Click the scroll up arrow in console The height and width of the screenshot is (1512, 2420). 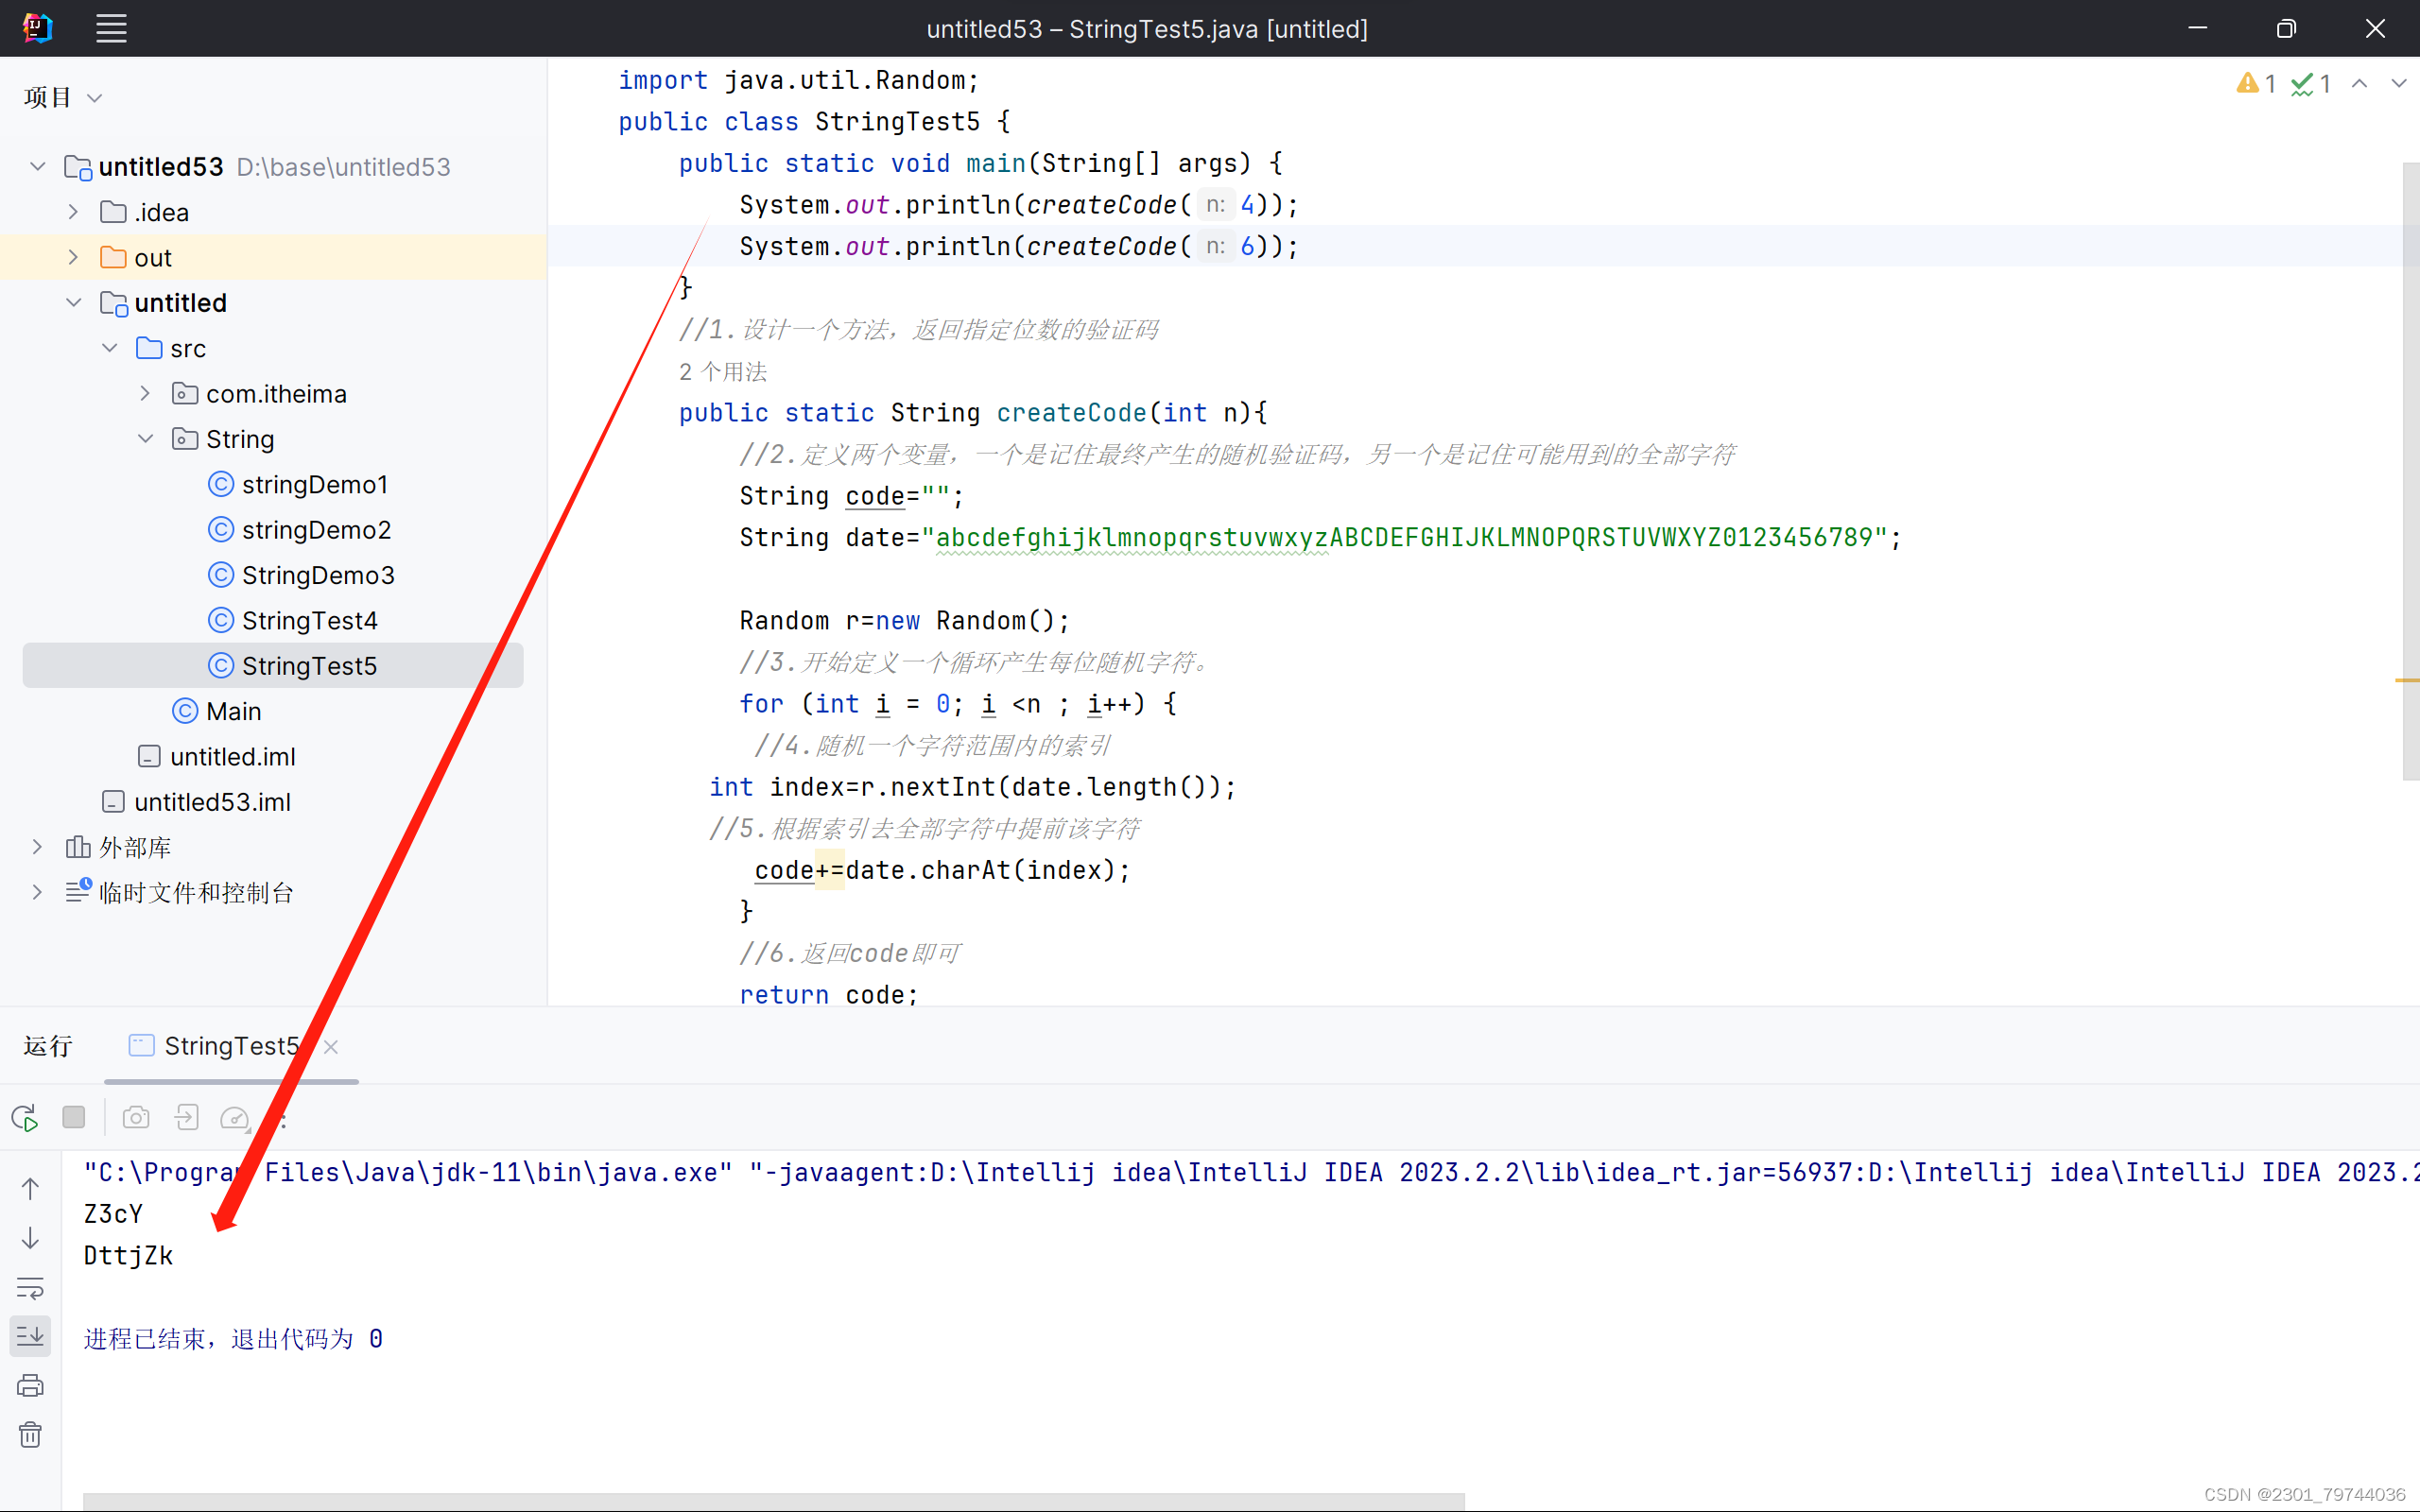click(x=30, y=1189)
